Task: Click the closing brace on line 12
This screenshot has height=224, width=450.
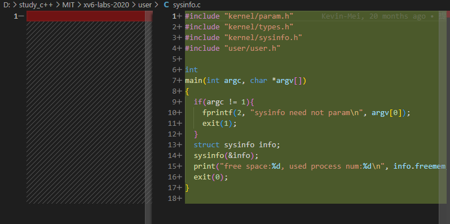Action: coord(196,134)
